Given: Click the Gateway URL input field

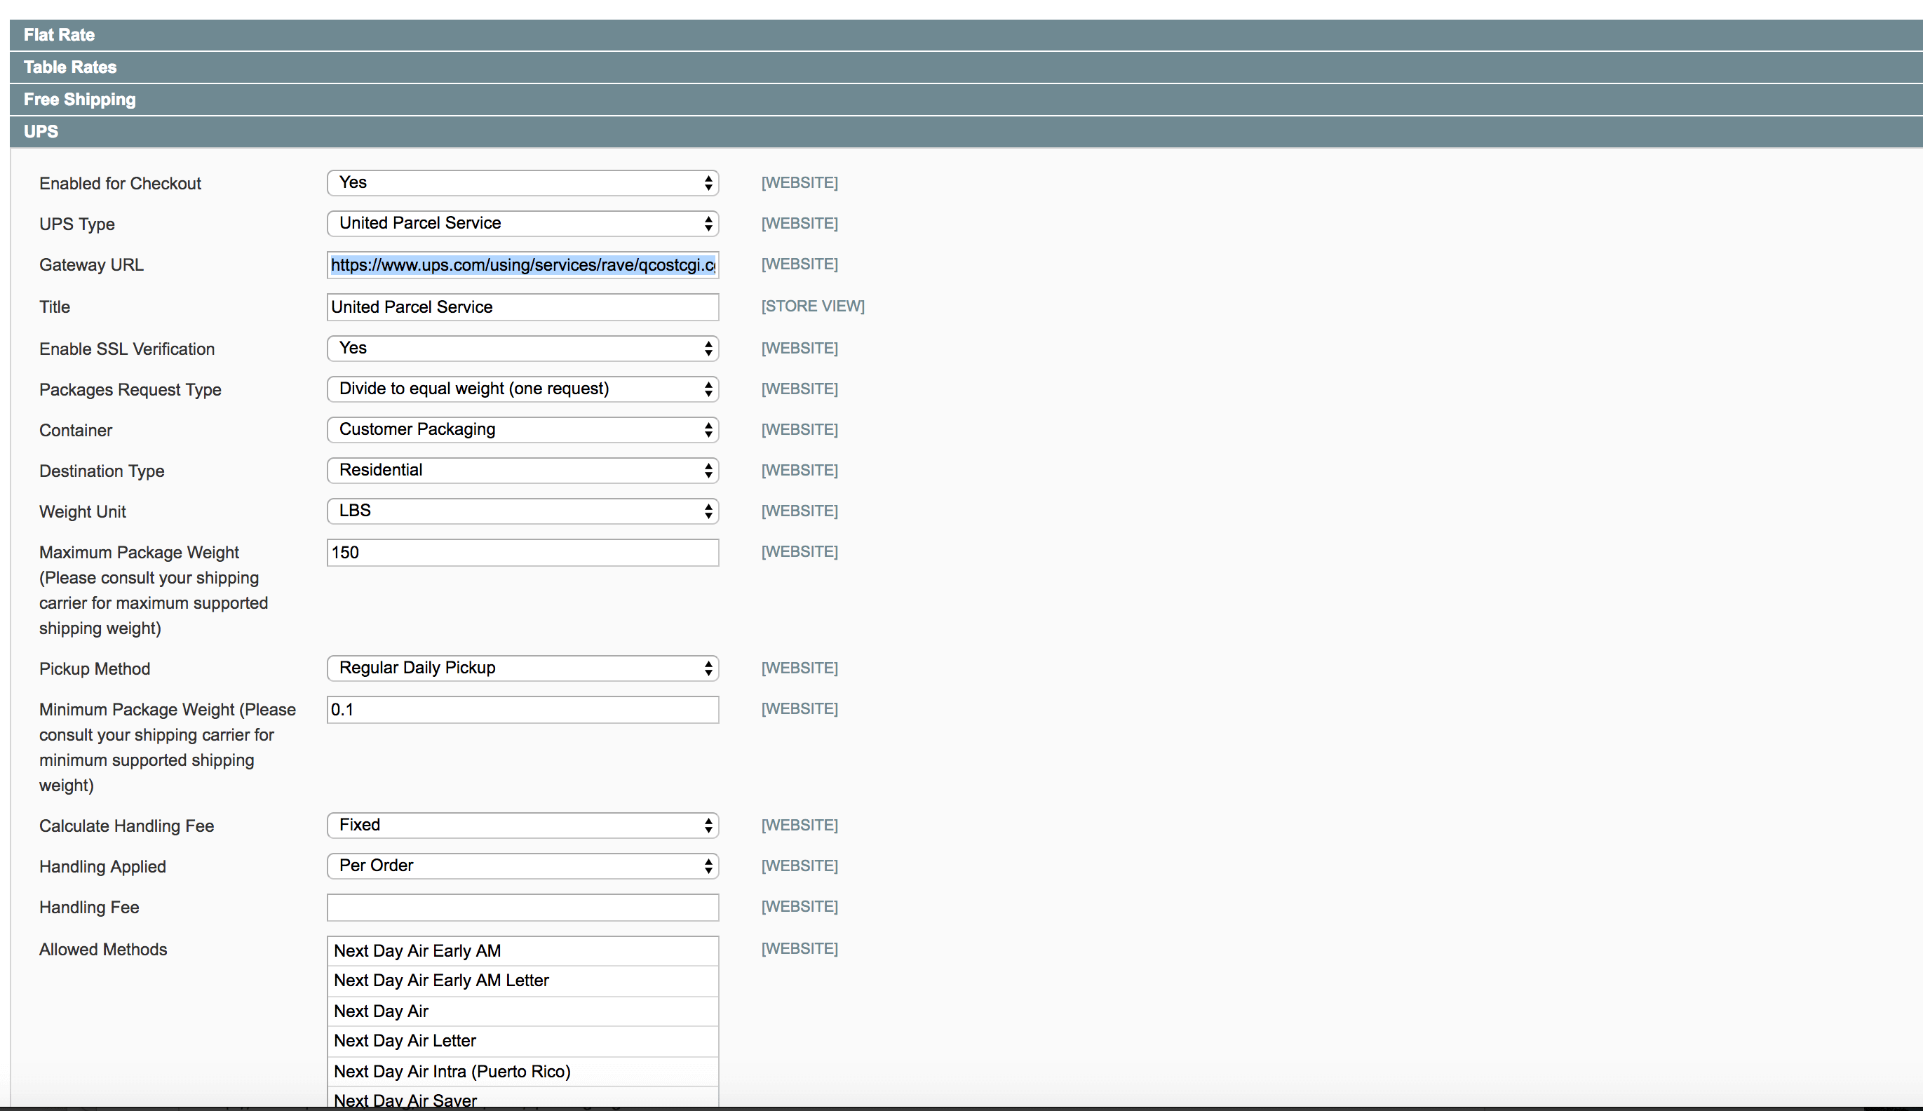Looking at the screenshot, I should tap(522, 265).
